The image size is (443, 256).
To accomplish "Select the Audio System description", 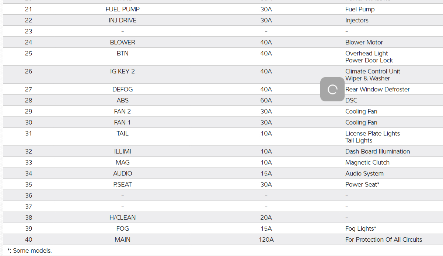I will coord(364,173).
